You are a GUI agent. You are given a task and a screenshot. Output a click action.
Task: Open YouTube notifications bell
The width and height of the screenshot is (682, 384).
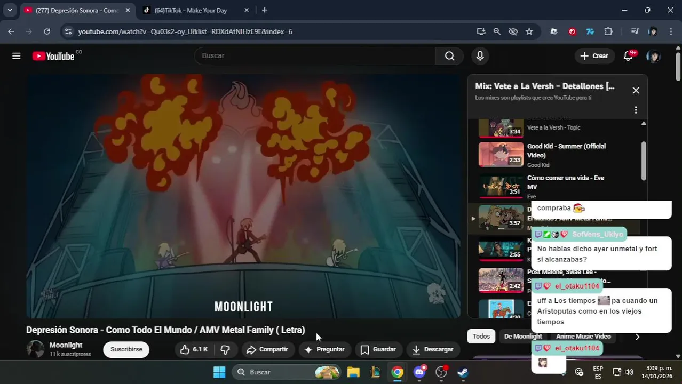pyautogui.click(x=629, y=56)
